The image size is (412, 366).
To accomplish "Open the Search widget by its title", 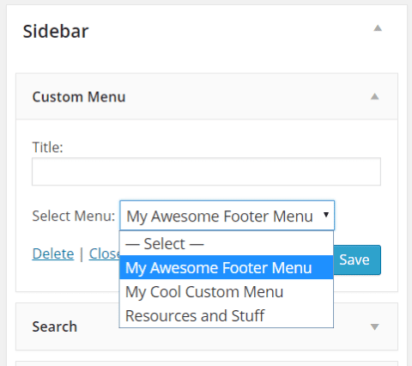I will (55, 326).
